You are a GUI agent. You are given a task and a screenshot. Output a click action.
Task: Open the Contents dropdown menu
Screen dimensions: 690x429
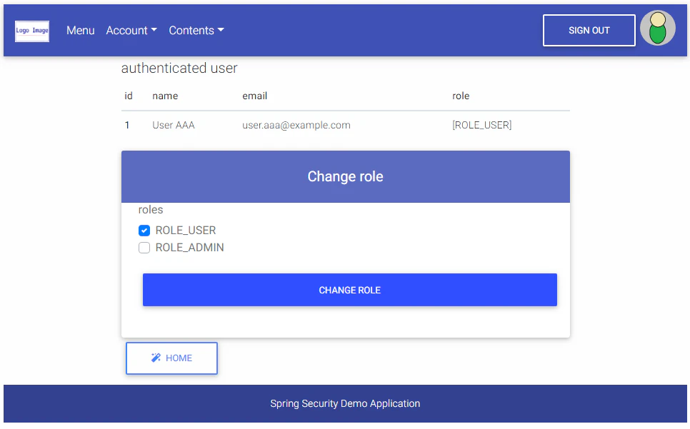tap(196, 30)
